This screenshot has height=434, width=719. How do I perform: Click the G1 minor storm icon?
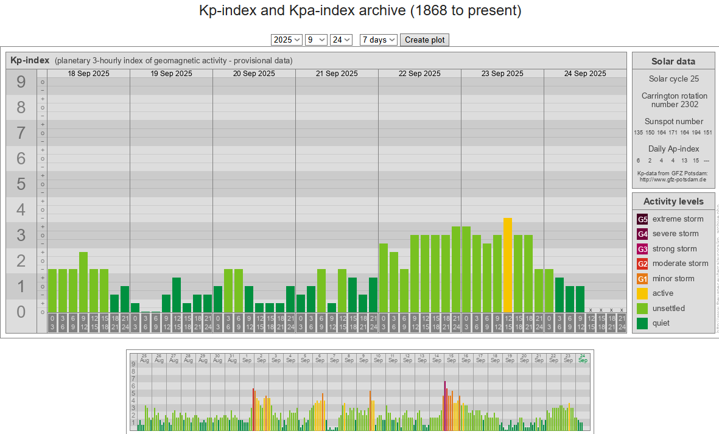click(x=642, y=279)
